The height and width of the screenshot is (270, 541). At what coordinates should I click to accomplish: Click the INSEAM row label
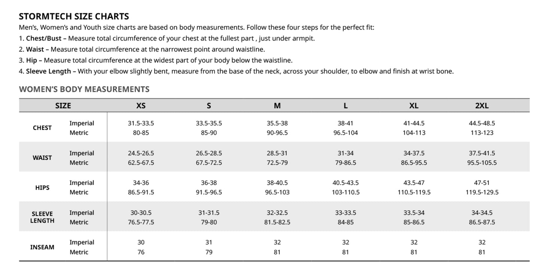coord(42,247)
